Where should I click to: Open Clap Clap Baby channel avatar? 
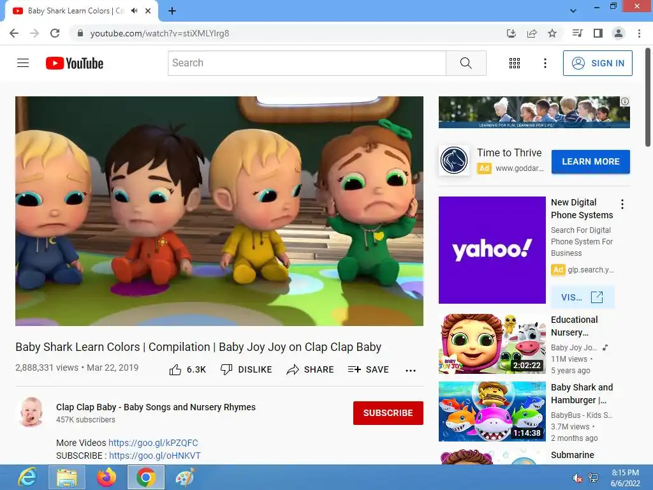[x=31, y=412]
